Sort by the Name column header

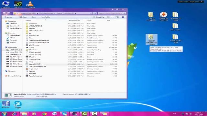click(28, 20)
